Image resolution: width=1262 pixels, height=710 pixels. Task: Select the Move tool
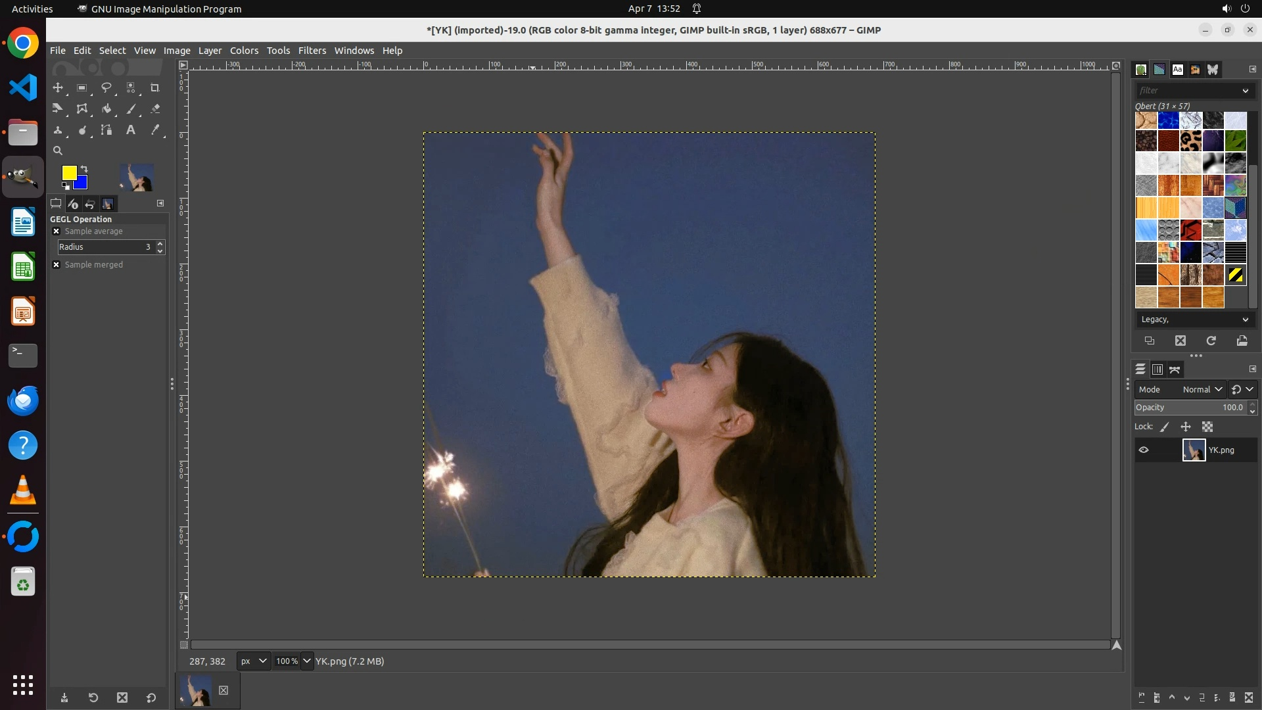pos(58,87)
